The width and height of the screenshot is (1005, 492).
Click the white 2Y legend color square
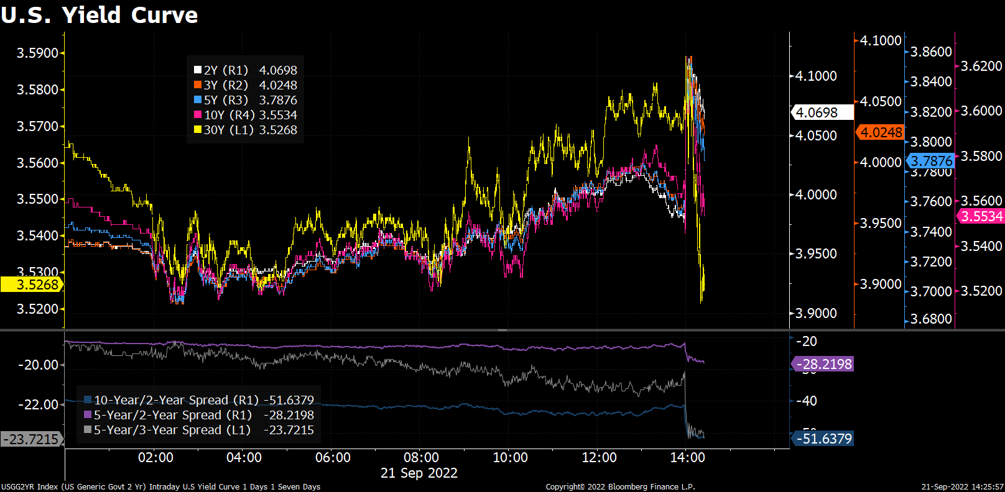coord(198,70)
